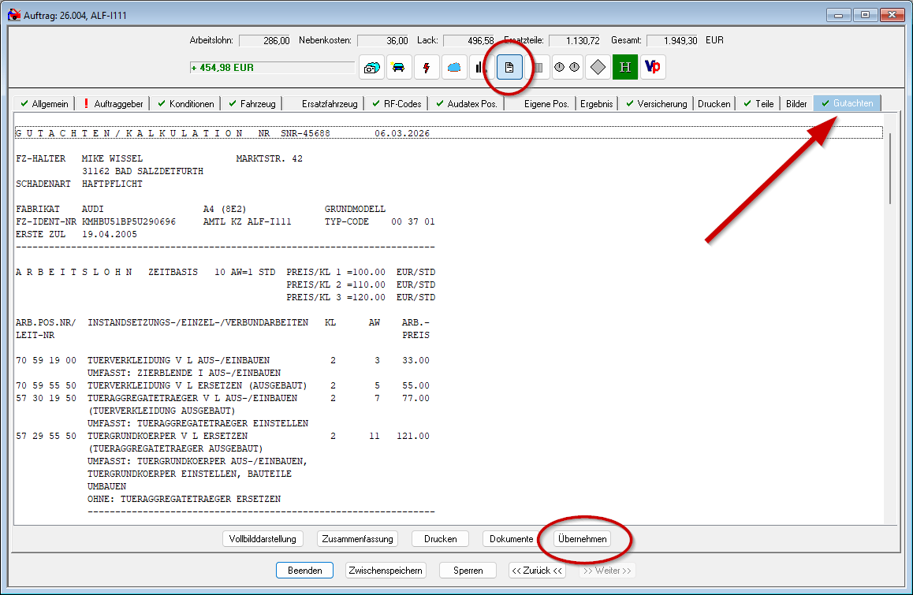
Task: Open the Ersatzfahrzeug tab
Action: tap(330, 103)
